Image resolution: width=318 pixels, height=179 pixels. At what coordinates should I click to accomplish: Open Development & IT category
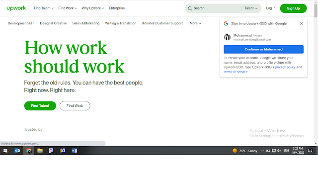21,23
